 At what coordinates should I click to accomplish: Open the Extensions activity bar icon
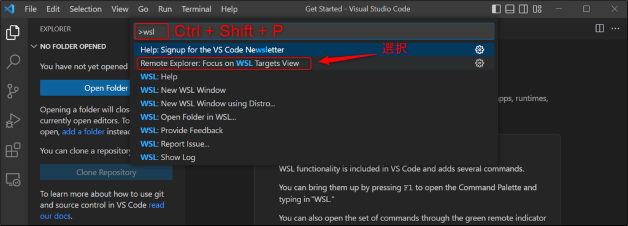(13, 150)
